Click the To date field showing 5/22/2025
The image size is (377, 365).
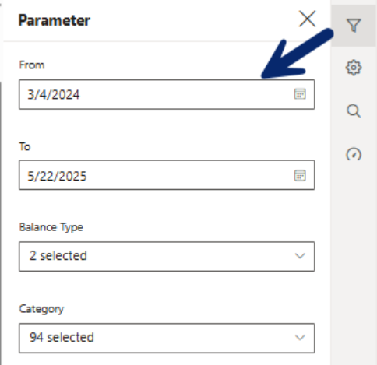167,175
